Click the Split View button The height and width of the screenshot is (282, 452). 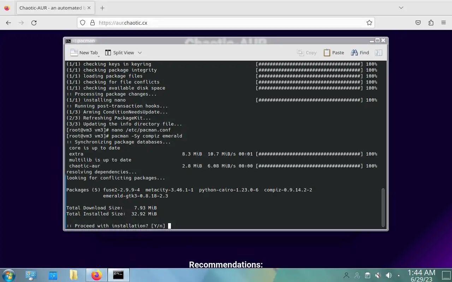tap(120, 53)
